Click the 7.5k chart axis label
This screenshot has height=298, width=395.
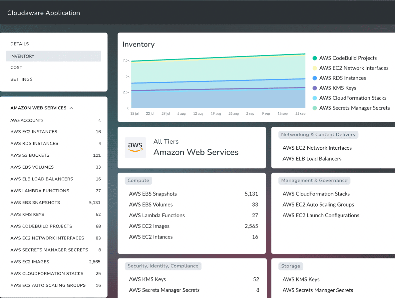tap(126, 60)
